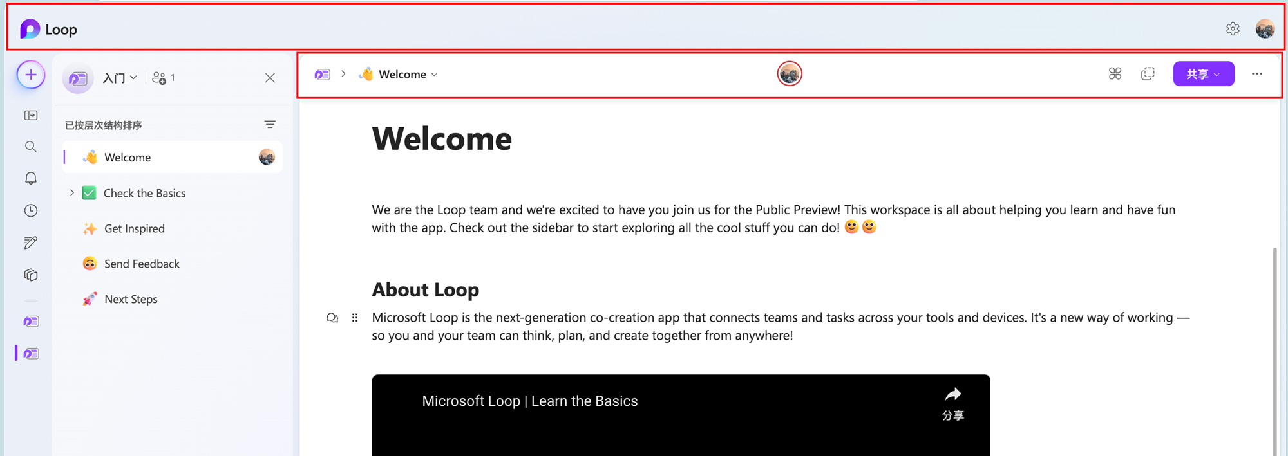Viewport: 1288px width, 456px height.
Task: Open the apps grid icon in page toolbar
Action: click(x=1115, y=74)
